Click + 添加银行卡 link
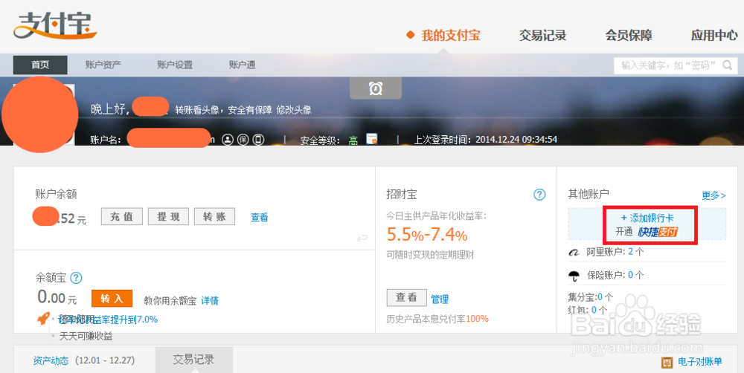This screenshot has height=373, width=744. [x=647, y=218]
